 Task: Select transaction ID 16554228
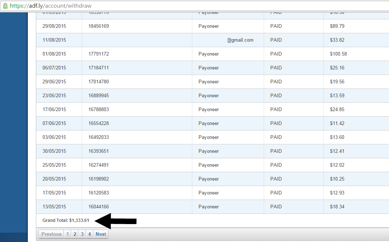tap(99, 123)
